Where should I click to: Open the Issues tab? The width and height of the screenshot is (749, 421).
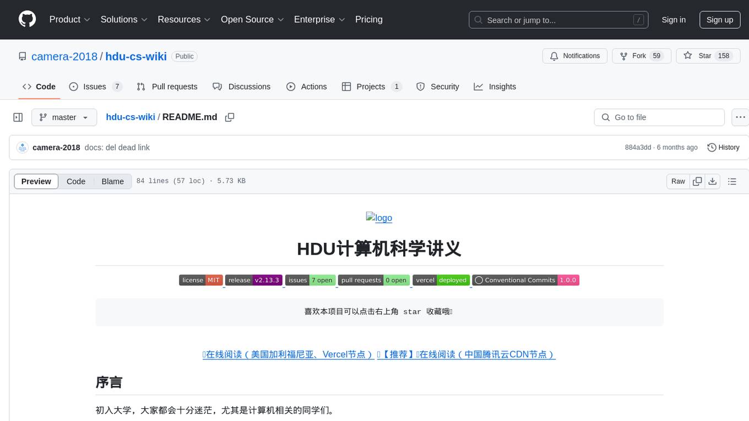(95, 87)
